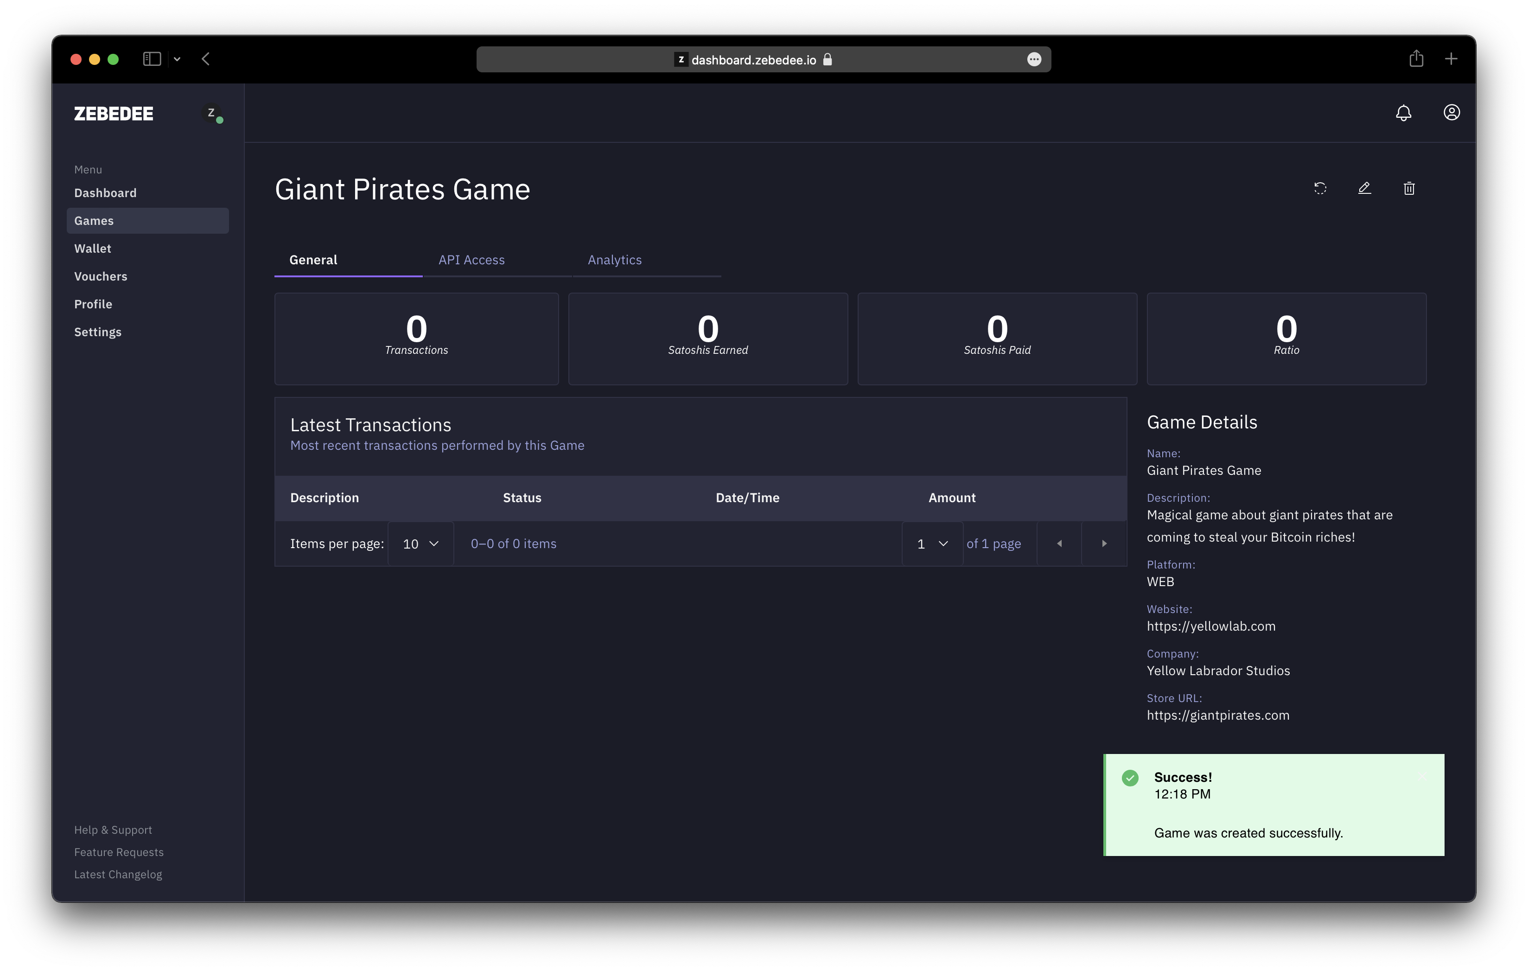Go to previous transactions page arrow
Screen dimensions: 1528x971
(x=1059, y=543)
